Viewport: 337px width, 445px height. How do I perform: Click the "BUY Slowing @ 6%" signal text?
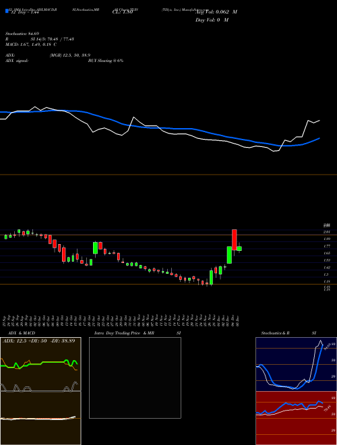click(x=106, y=61)
